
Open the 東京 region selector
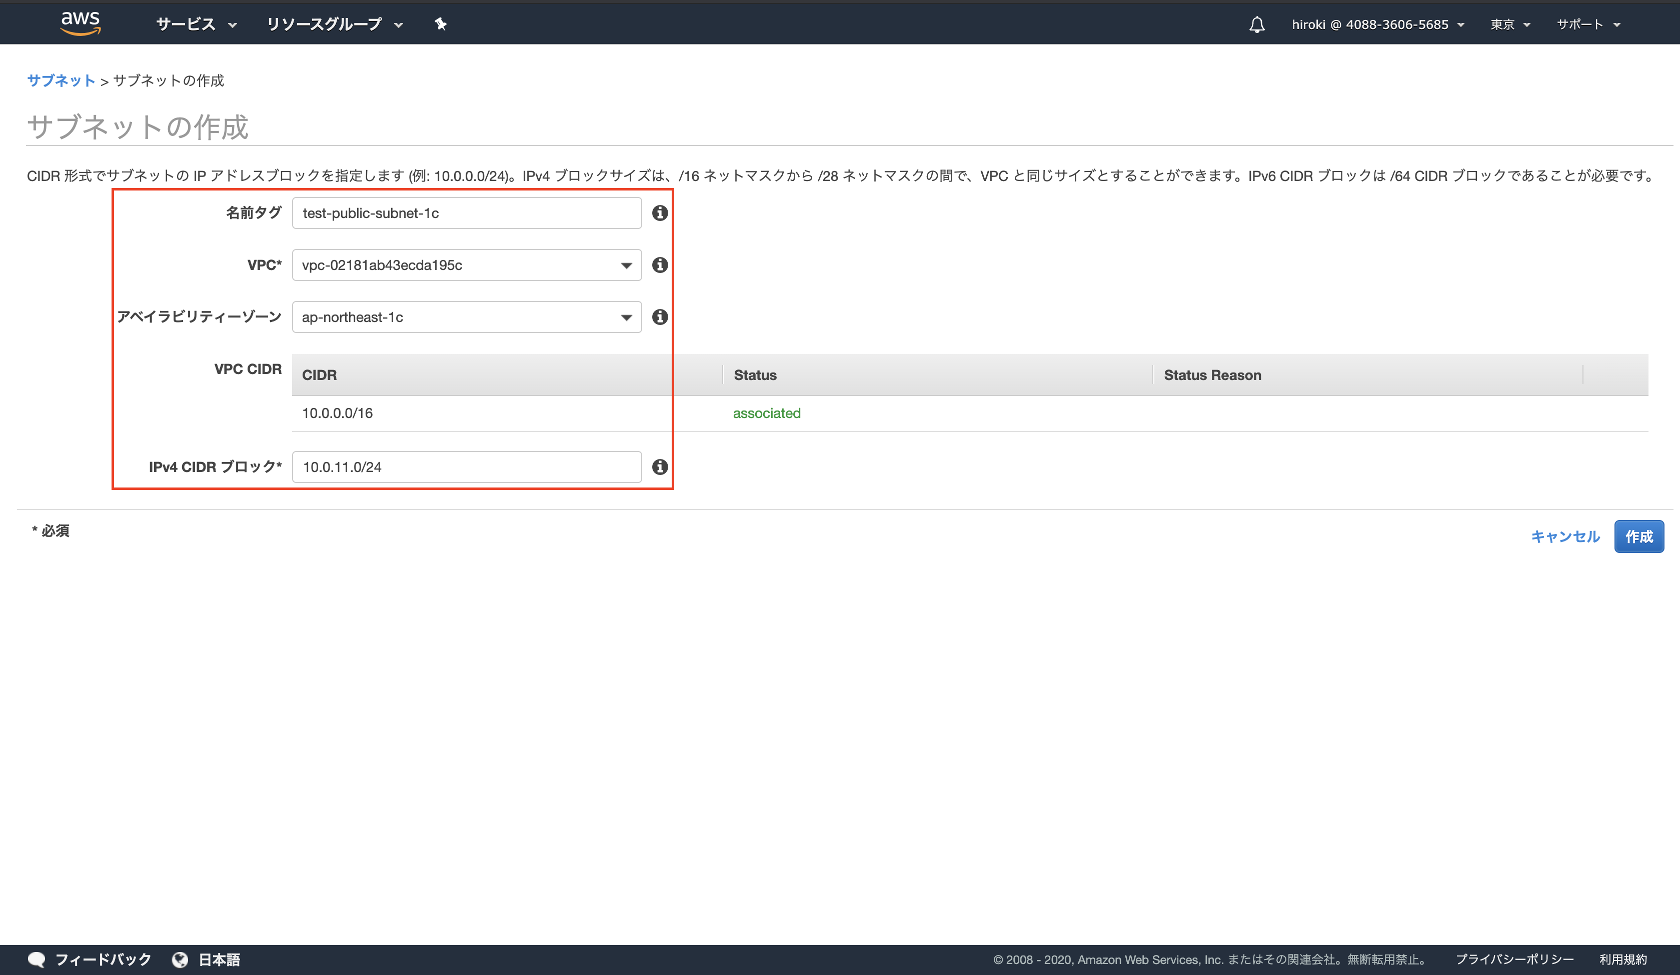click(1510, 24)
